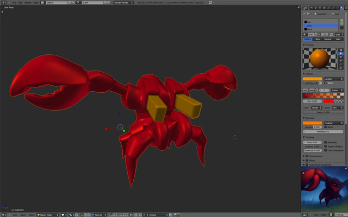This screenshot has width=348, height=217.
Task: Select the sphere preview type icon
Action: pyautogui.click(x=341, y=53)
